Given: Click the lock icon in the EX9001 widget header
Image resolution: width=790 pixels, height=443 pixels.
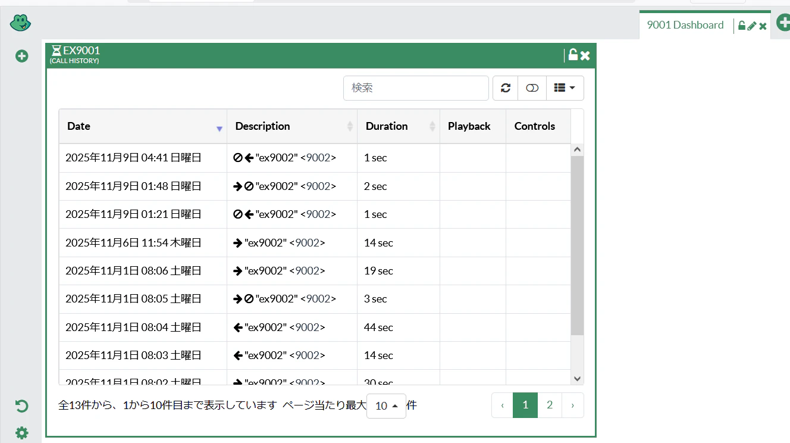Looking at the screenshot, I should point(573,55).
